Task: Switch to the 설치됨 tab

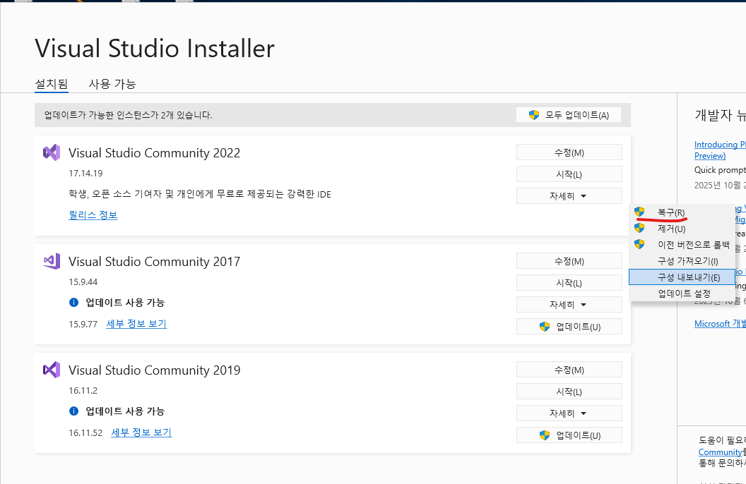Action: [x=52, y=84]
